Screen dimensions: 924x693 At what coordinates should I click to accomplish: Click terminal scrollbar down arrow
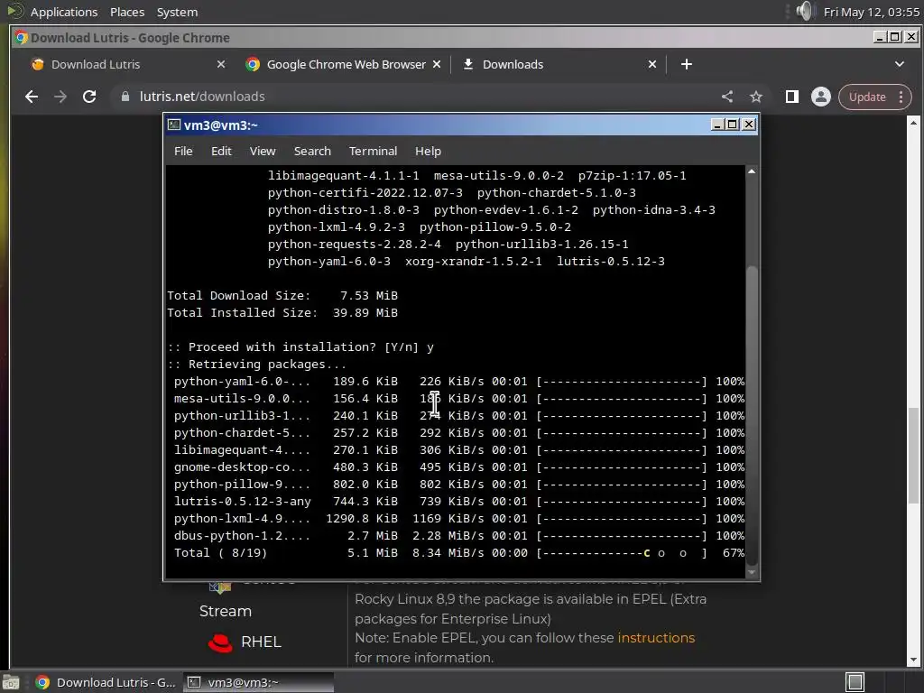tap(752, 572)
